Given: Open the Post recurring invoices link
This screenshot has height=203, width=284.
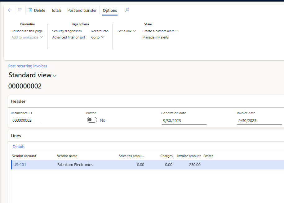Looking at the screenshot, I should pyautogui.click(x=28, y=66).
